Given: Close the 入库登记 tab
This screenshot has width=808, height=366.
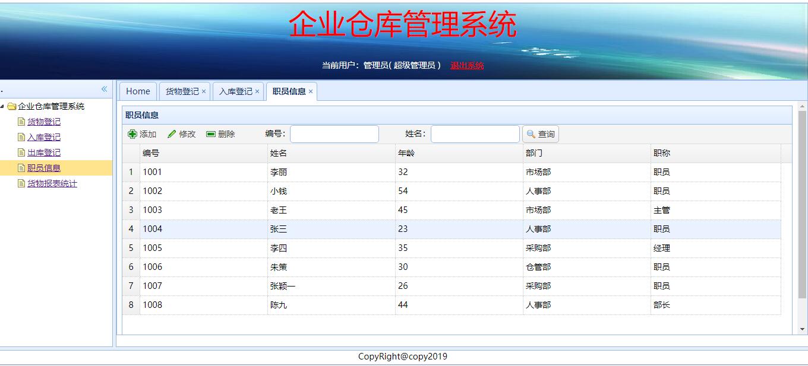Looking at the screenshot, I should point(257,91).
